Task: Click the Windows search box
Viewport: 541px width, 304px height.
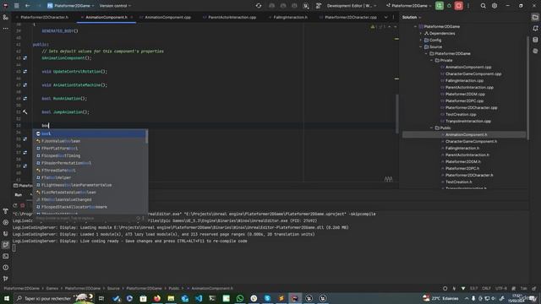Action: coord(54,298)
